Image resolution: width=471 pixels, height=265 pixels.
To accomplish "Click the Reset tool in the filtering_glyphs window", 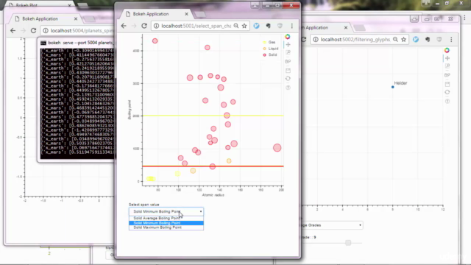I will (447, 92).
